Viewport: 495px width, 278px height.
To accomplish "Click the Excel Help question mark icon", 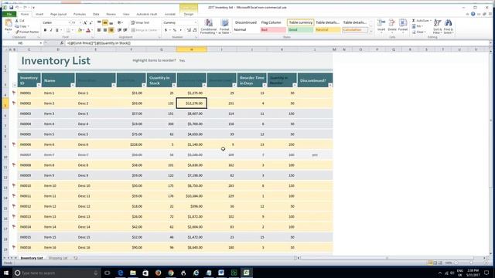I will [473, 14].
